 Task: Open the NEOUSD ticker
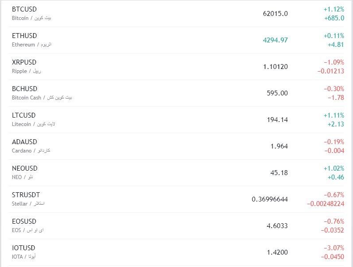[25, 168]
